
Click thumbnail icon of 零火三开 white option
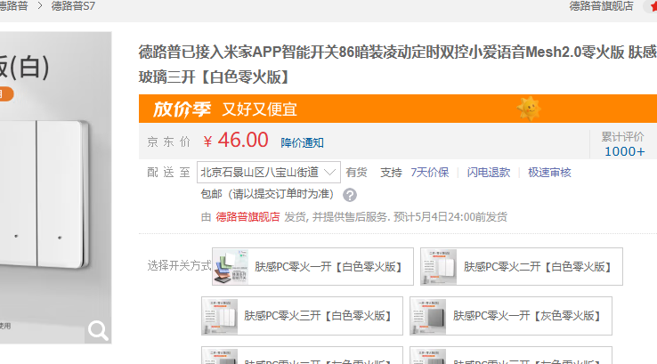tap(219, 315)
